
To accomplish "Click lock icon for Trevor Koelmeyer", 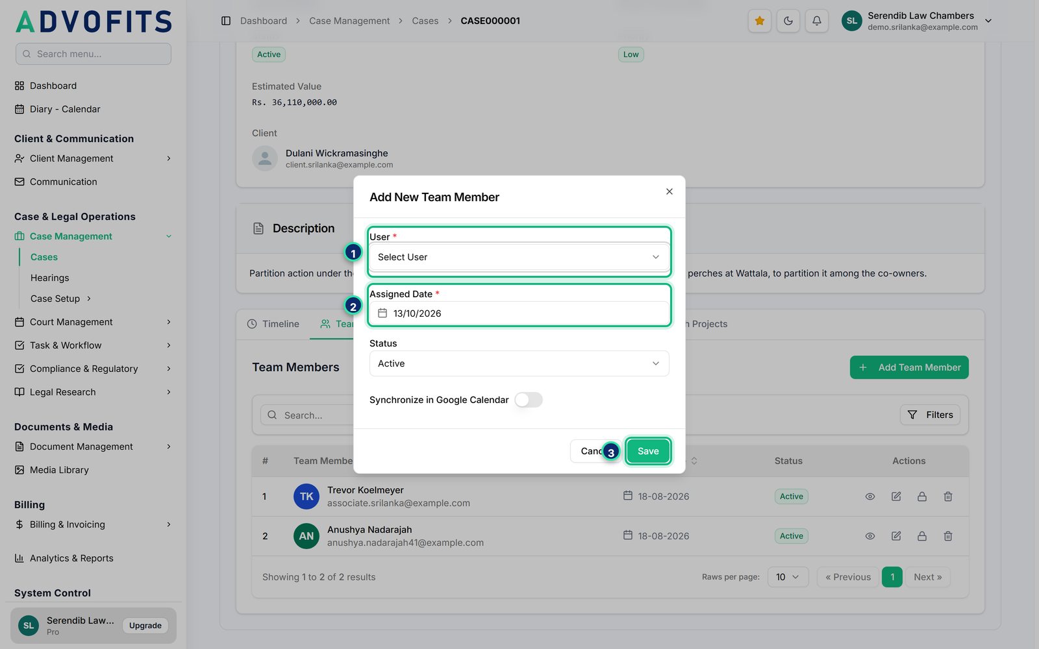I will tap(922, 496).
